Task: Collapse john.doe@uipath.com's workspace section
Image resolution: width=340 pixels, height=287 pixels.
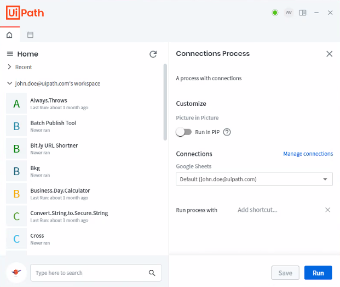Action: tap(9, 83)
